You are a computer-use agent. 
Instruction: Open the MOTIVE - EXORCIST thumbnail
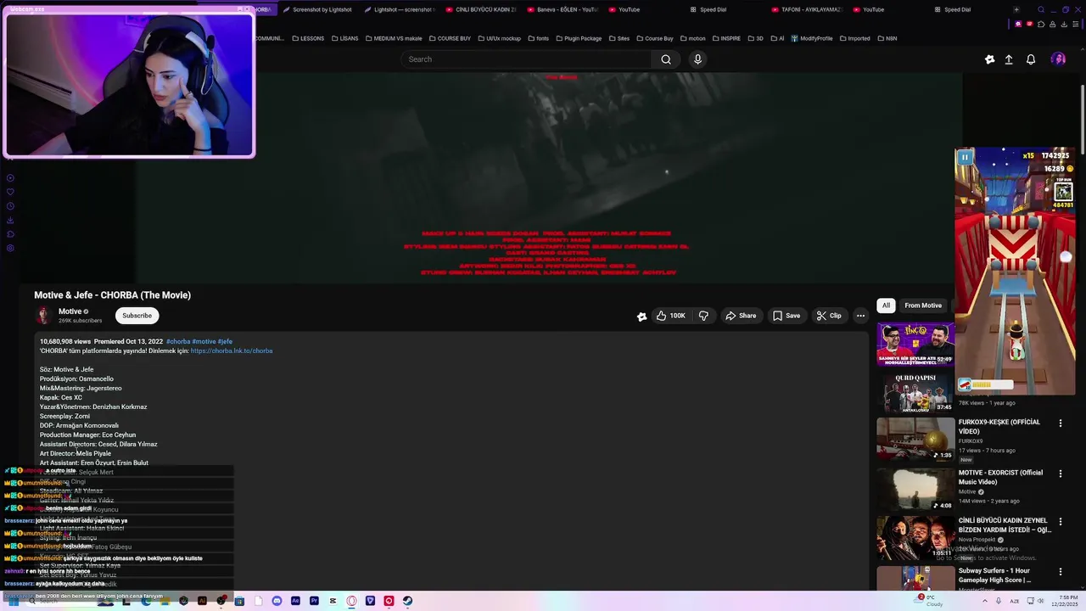[915, 489]
